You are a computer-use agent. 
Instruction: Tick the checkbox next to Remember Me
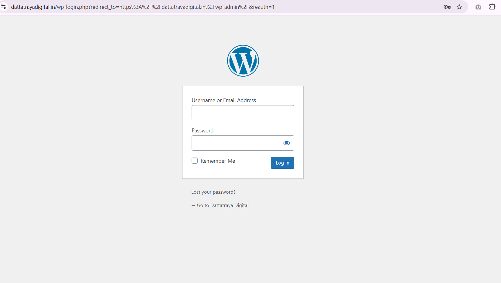click(x=194, y=161)
